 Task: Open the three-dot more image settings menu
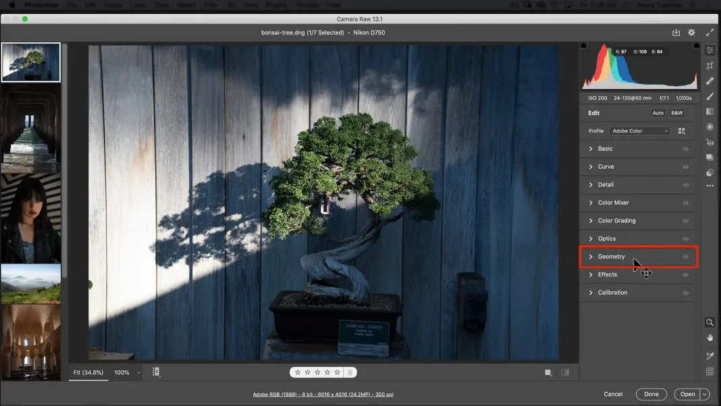click(710, 186)
